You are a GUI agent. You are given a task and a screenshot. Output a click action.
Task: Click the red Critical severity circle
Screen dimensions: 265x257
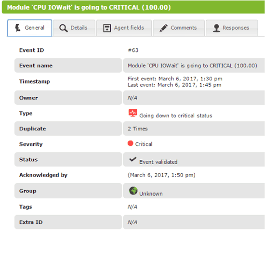[130, 143]
